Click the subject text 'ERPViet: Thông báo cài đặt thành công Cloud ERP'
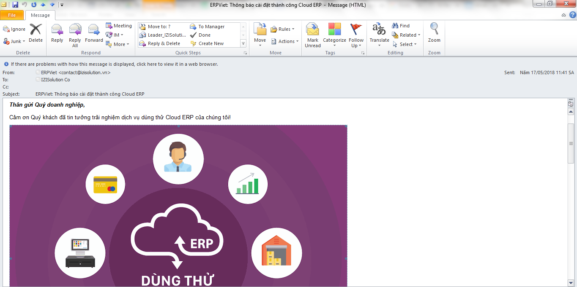The width and height of the screenshot is (577, 287). (x=90, y=94)
